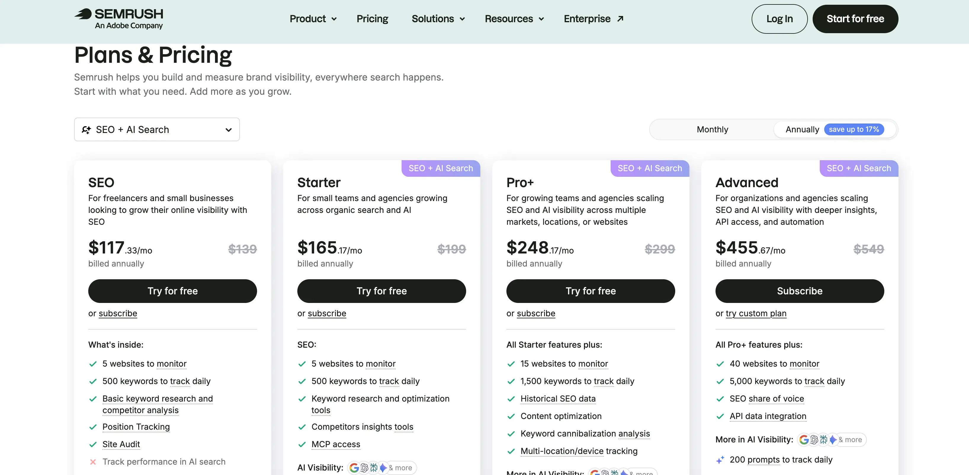Open the Solutions navigation menu
This screenshot has width=969, height=475.
coord(438,19)
